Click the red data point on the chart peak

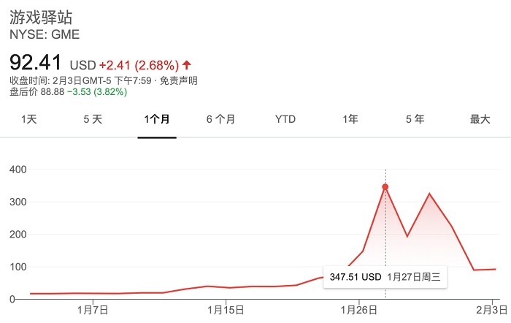(x=385, y=187)
